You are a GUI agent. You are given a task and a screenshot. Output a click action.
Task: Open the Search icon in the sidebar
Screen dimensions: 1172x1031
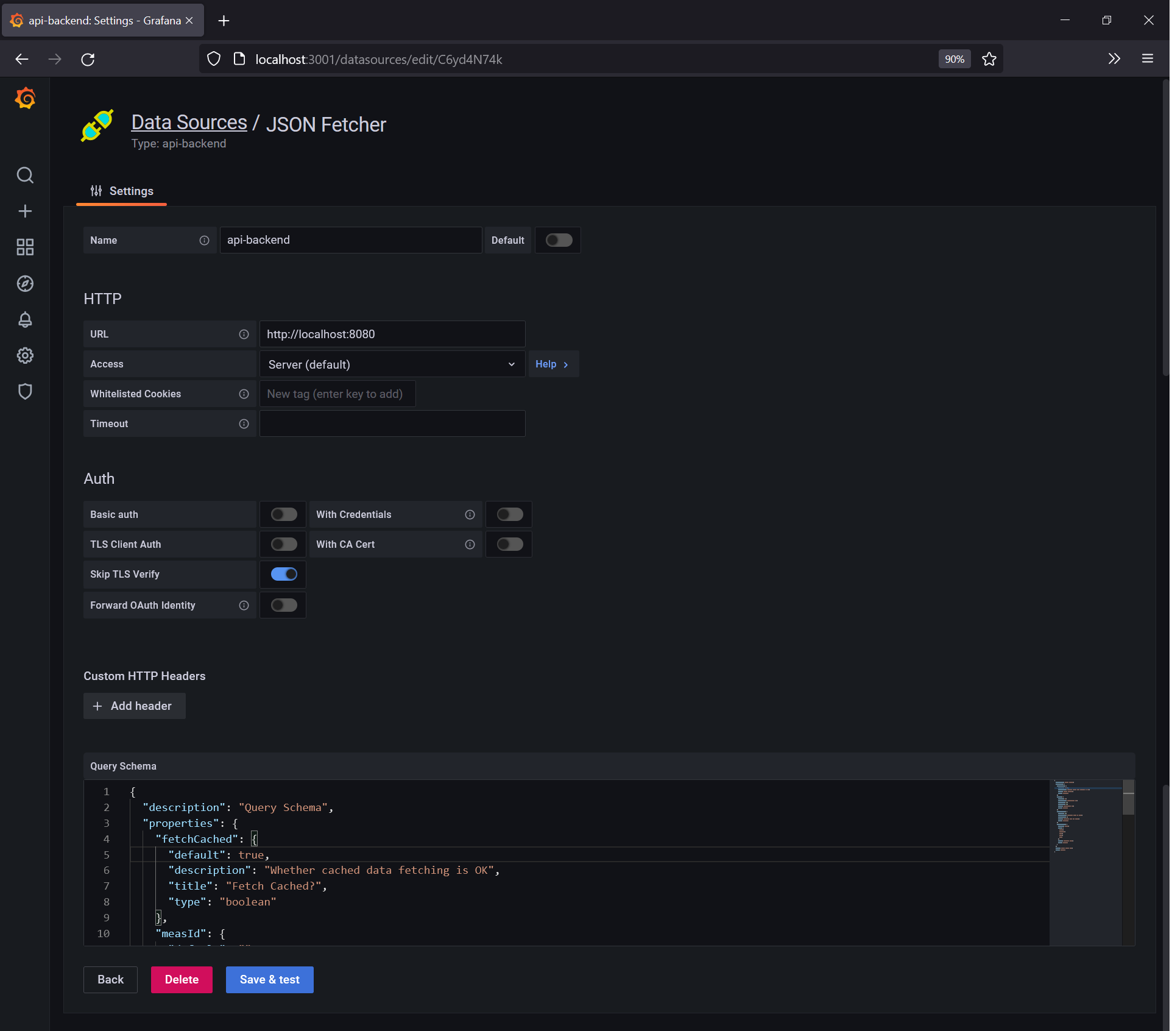25,175
